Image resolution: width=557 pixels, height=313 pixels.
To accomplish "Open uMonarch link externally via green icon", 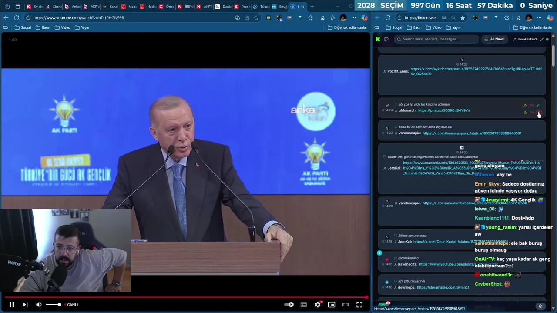I will (x=539, y=106).
